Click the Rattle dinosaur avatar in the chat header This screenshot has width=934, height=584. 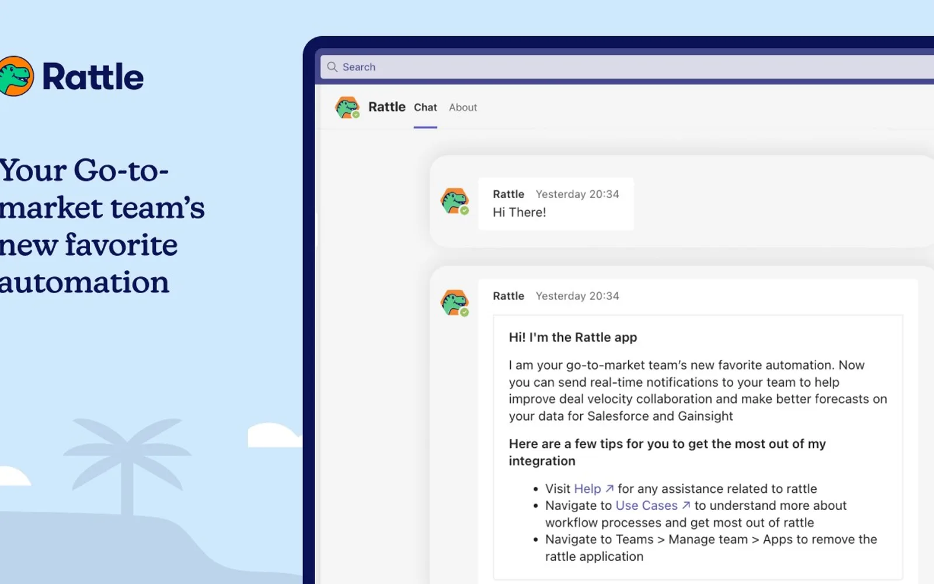347,107
